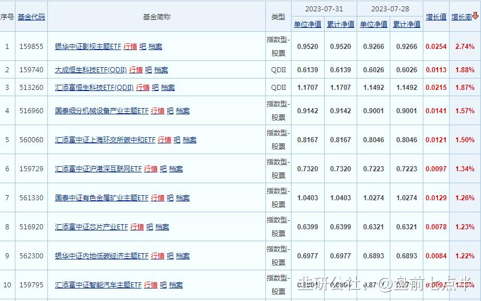Open 行情 for 国泰细分机械设备产业主题ETF
The height and width of the screenshot is (301, 481).
pyautogui.click(x=157, y=111)
